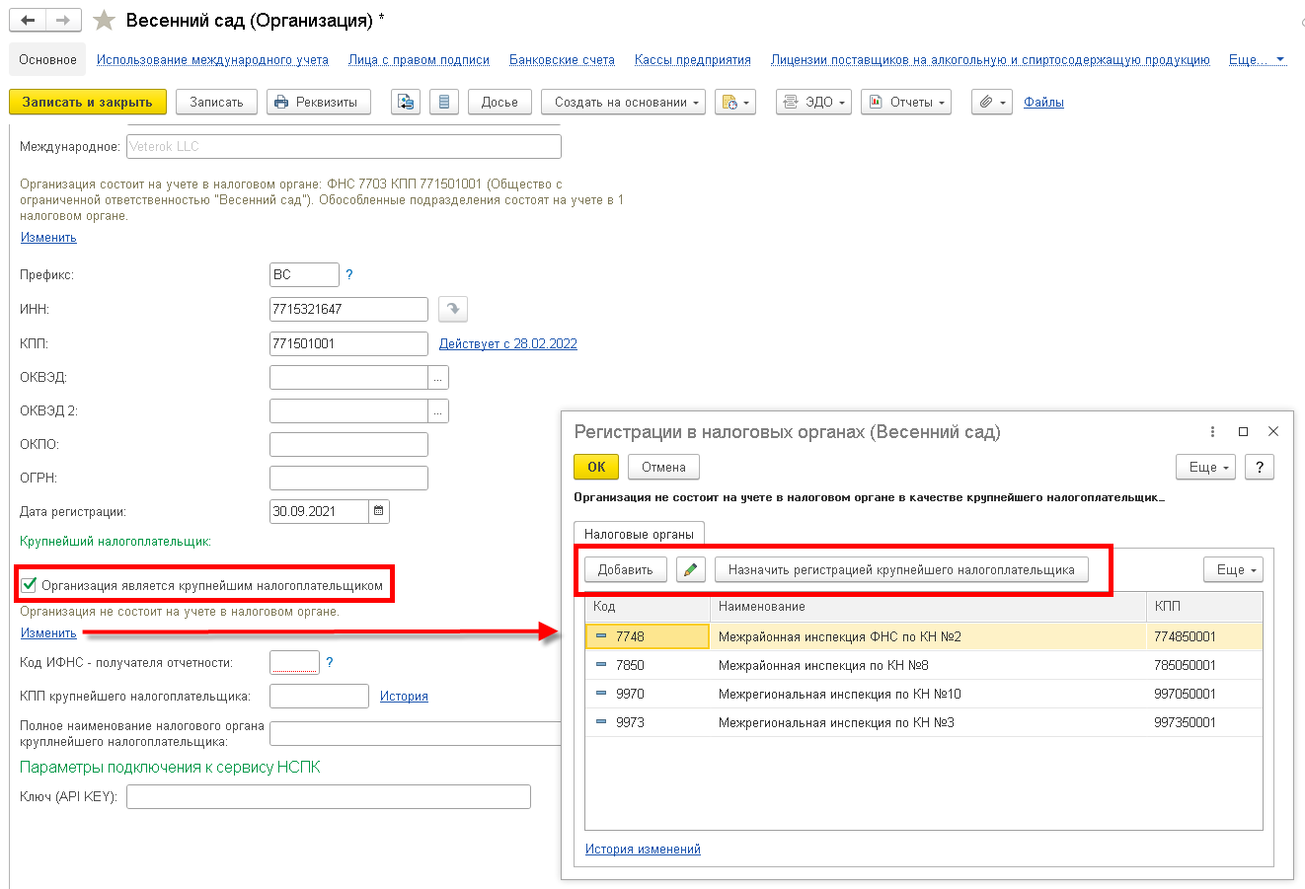Open Лицензии поставщиков на алкогольную продукцию tab

[990, 60]
